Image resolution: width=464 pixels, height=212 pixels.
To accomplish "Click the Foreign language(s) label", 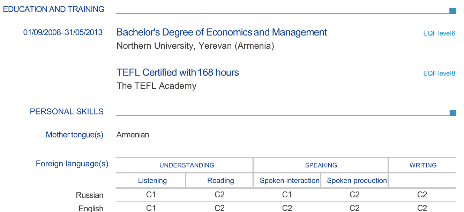I will click(72, 164).
